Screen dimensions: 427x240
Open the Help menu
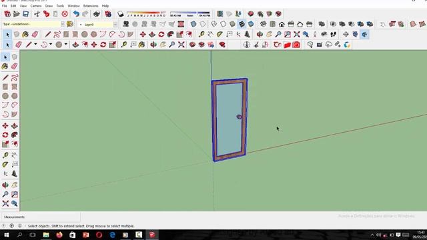pos(105,6)
